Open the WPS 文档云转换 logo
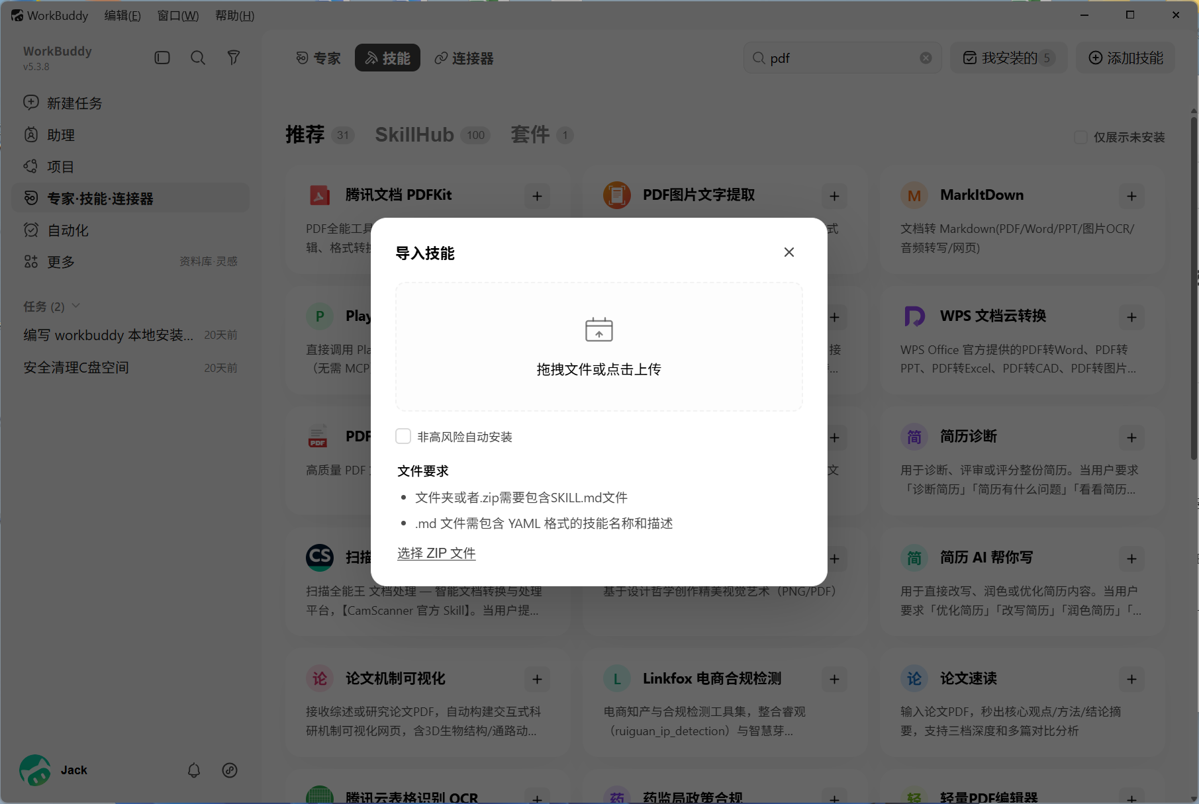The height and width of the screenshot is (804, 1199). pyautogui.click(x=914, y=316)
